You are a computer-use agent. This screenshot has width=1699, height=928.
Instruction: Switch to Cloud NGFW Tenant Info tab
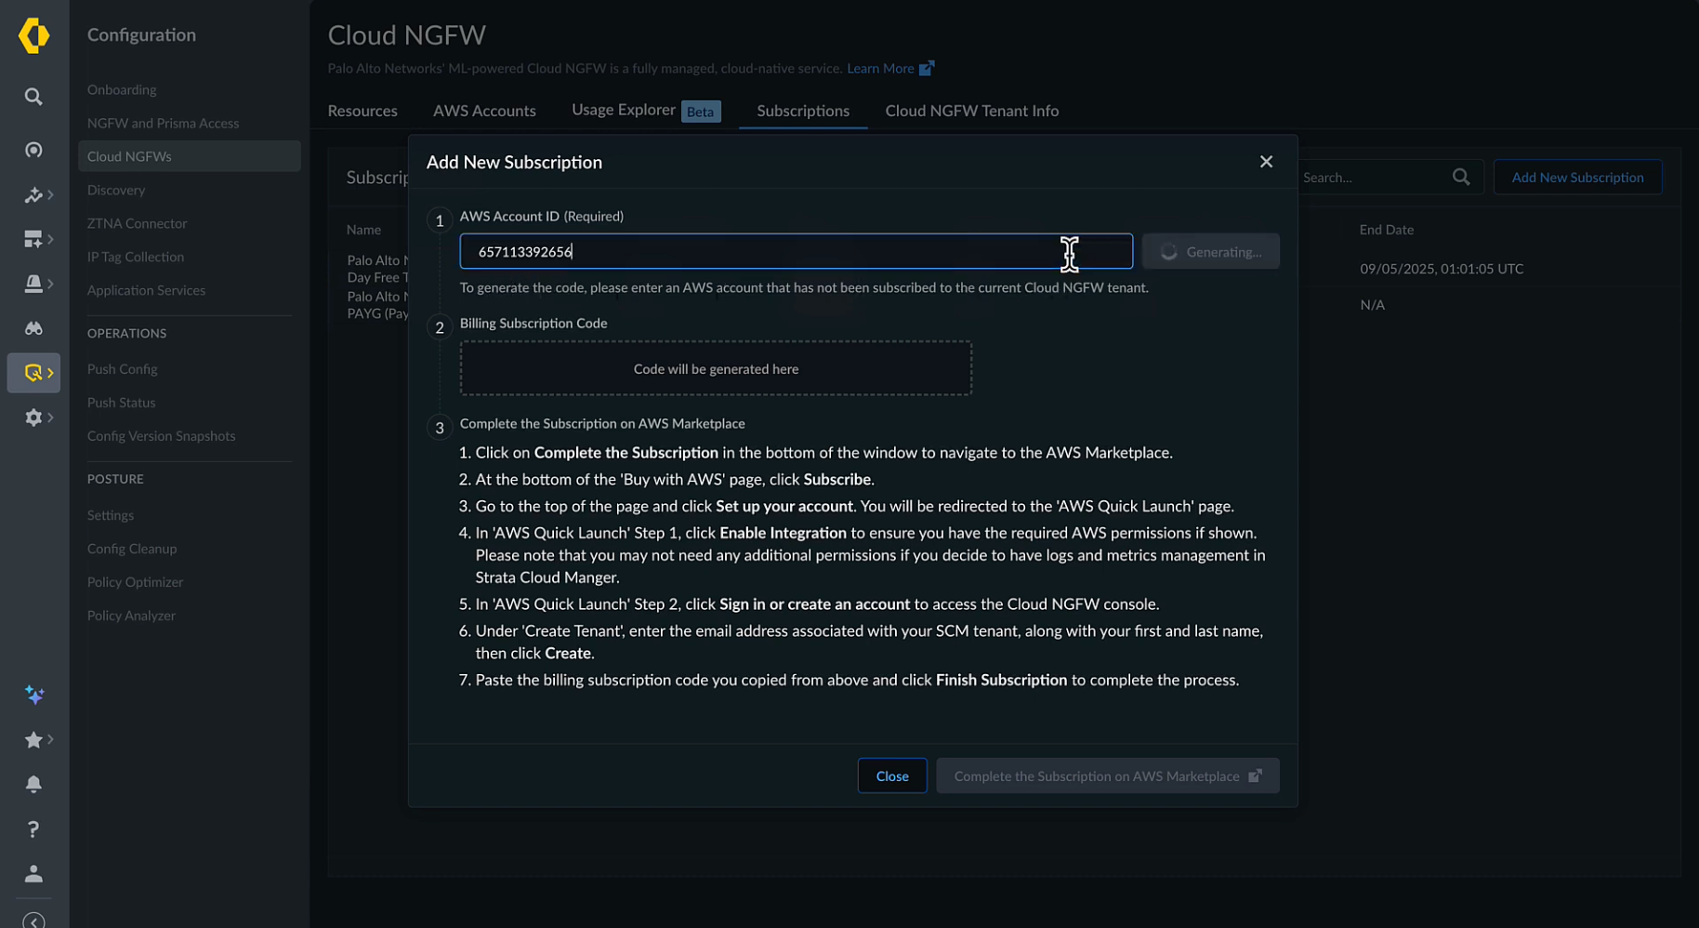click(972, 111)
